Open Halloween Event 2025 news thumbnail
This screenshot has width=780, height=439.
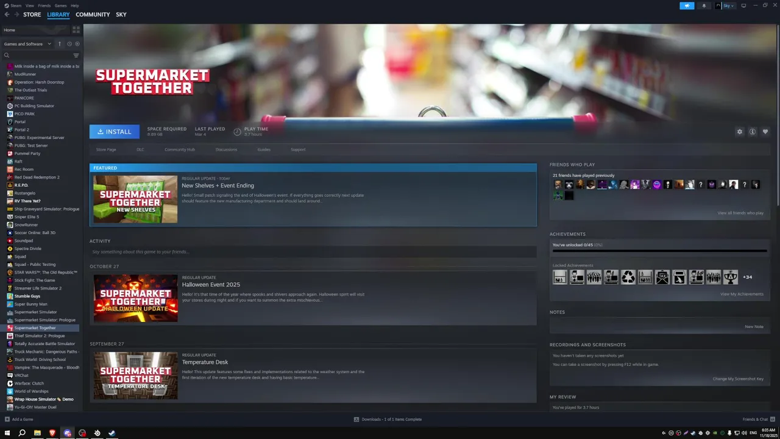[135, 298]
